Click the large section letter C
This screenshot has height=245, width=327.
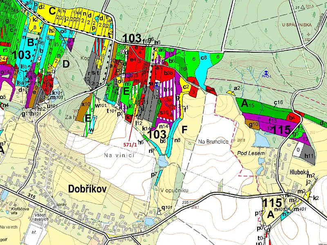(x=52, y=11)
